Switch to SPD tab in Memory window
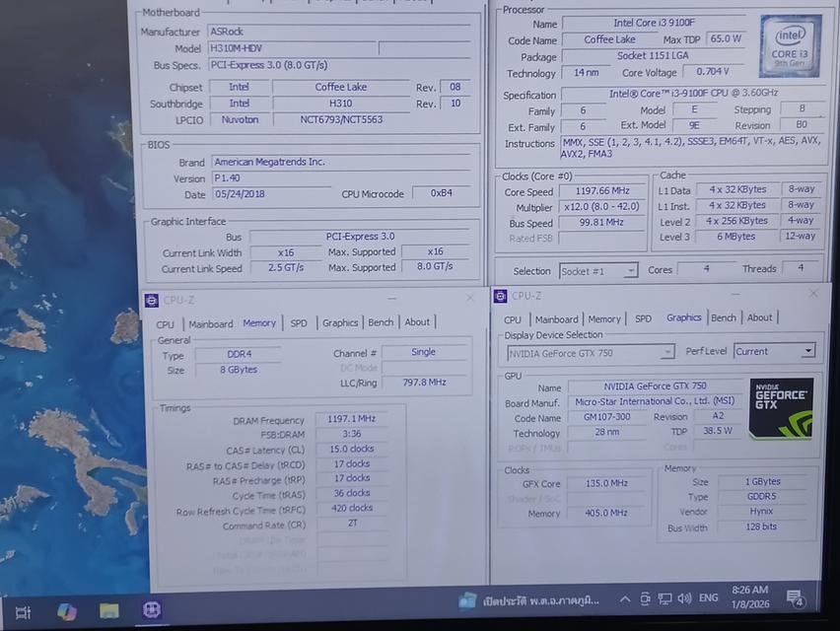This screenshot has height=631, width=840. [298, 323]
